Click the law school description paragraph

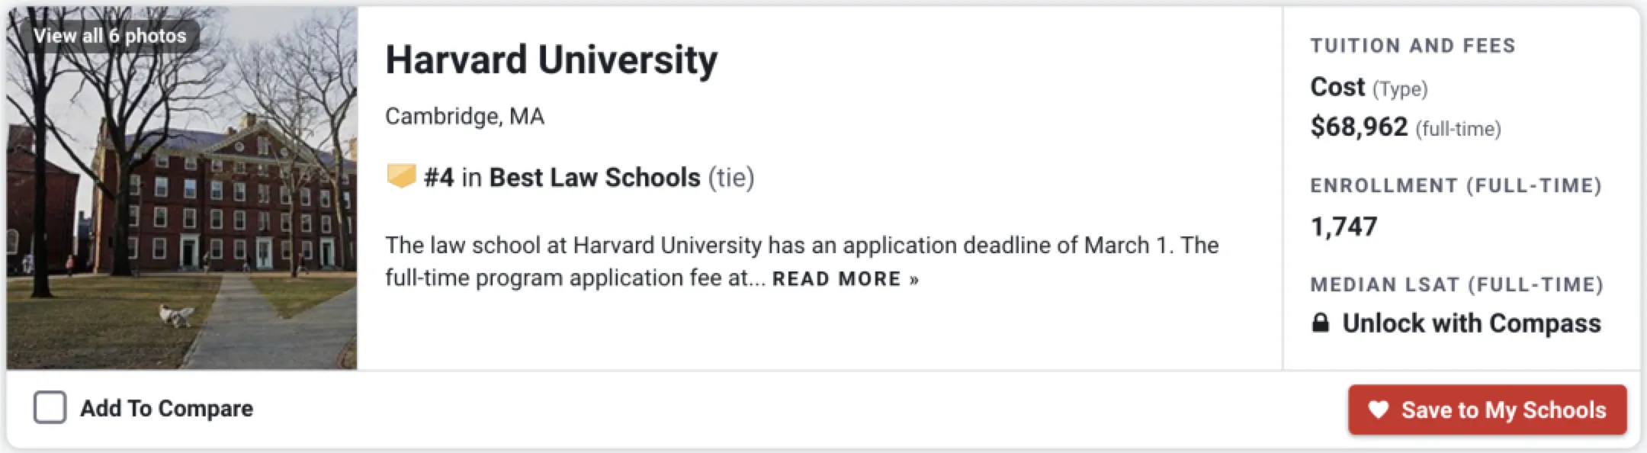[801, 246]
